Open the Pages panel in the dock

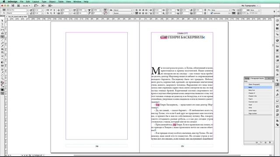point(277,20)
